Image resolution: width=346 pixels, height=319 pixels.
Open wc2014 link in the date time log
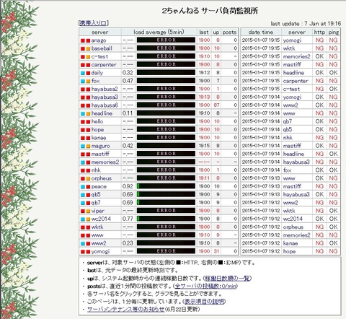[x=293, y=219]
